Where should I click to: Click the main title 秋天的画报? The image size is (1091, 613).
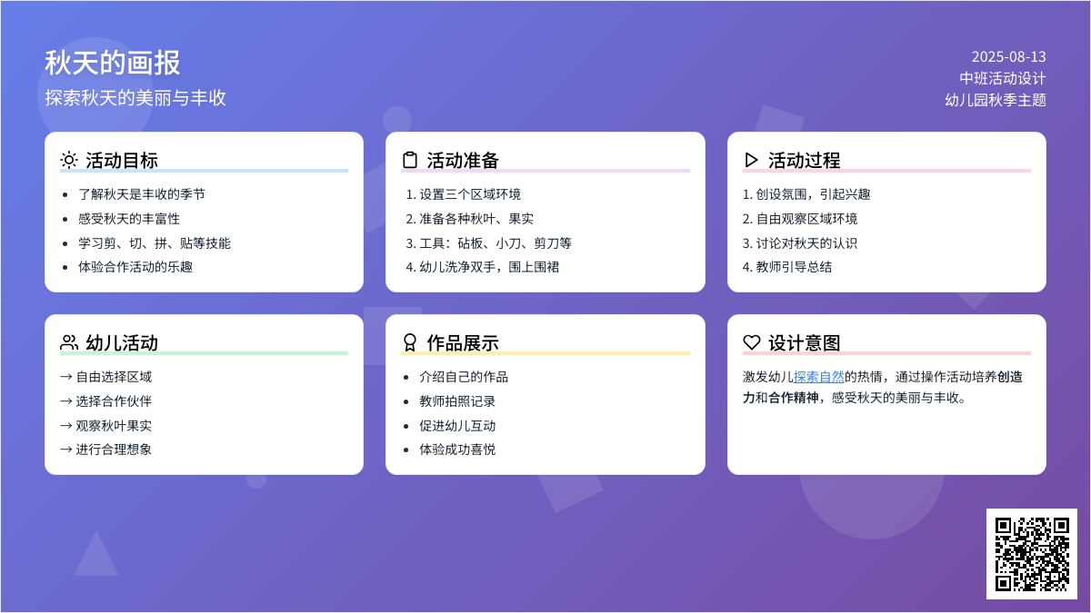[113, 63]
